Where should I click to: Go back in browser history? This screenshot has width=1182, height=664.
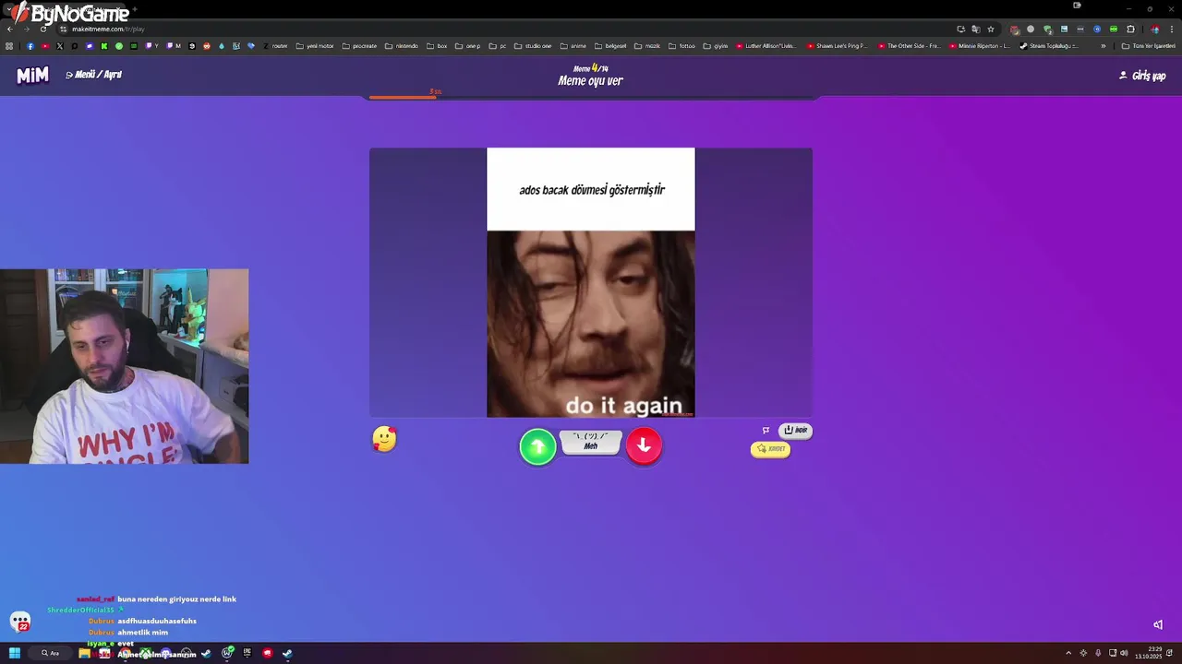[x=9, y=29]
